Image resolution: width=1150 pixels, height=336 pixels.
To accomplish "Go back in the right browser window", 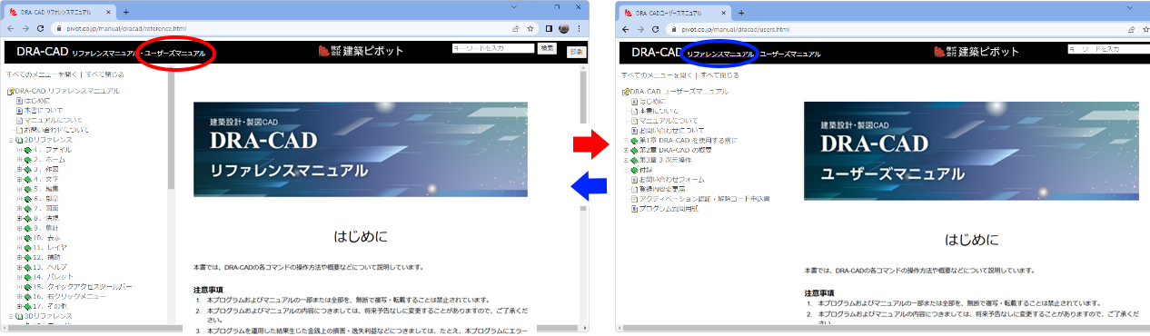I will (625, 30).
